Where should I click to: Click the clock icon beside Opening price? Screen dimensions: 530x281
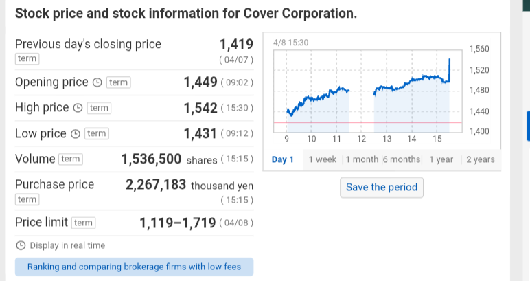(97, 82)
